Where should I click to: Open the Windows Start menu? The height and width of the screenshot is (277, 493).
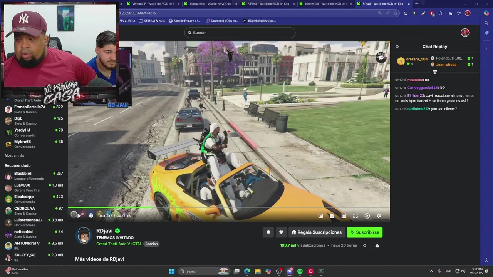click(x=172, y=271)
